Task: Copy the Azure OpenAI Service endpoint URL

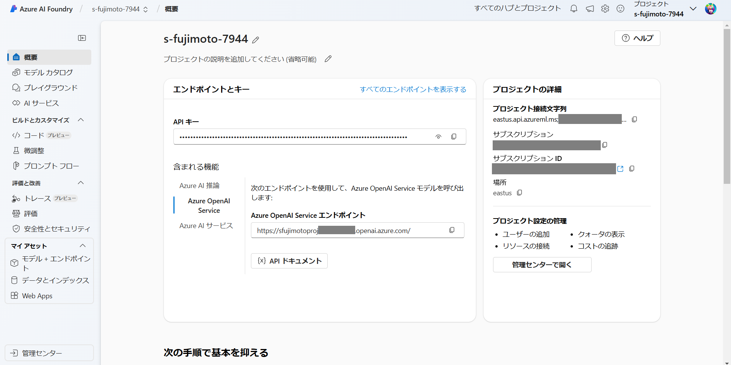Action: (x=452, y=230)
